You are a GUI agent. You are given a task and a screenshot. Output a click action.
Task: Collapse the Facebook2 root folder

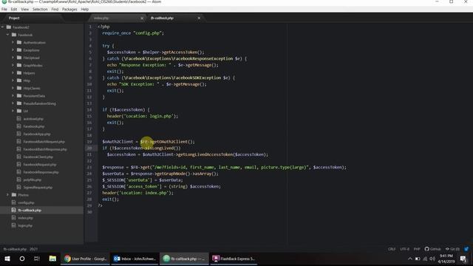coord(3,27)
